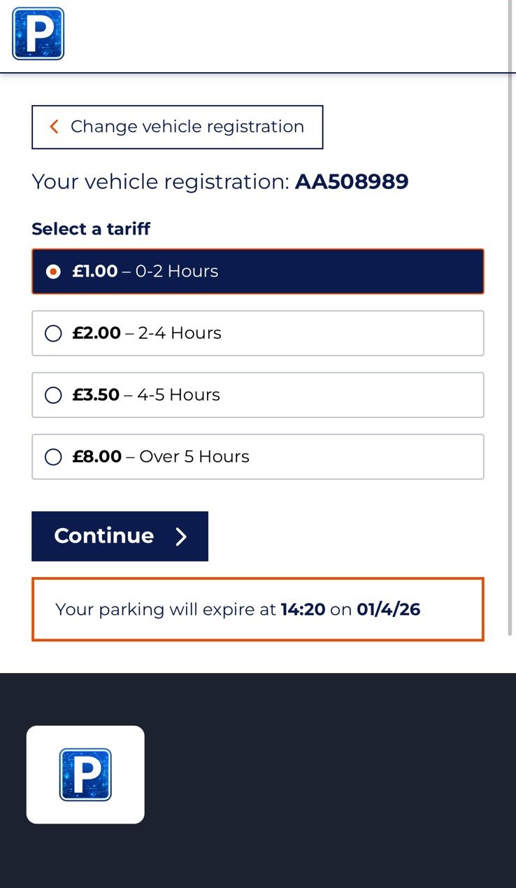Click the orange back chevron icon
The height and width of the screenshot is (888, 516).
(x=54, y=127)
